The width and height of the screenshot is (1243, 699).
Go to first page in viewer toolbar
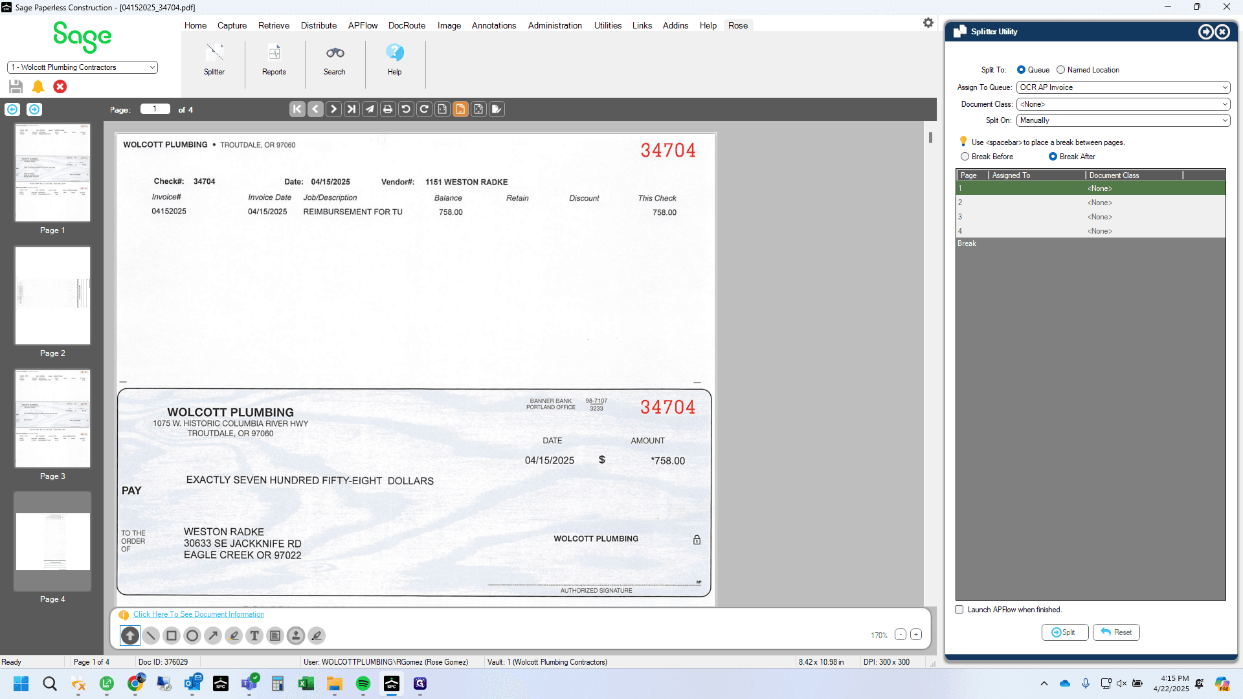pos(297,109)
